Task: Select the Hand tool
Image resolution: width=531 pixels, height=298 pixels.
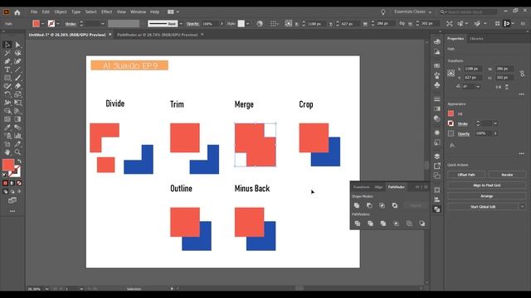Action: pyautogui.click(x=7, y=152)
